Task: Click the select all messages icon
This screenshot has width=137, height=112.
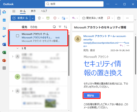Action: coord(54,27)
